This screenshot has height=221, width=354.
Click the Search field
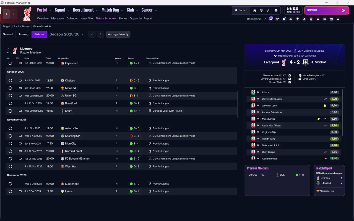pos(241,10)
